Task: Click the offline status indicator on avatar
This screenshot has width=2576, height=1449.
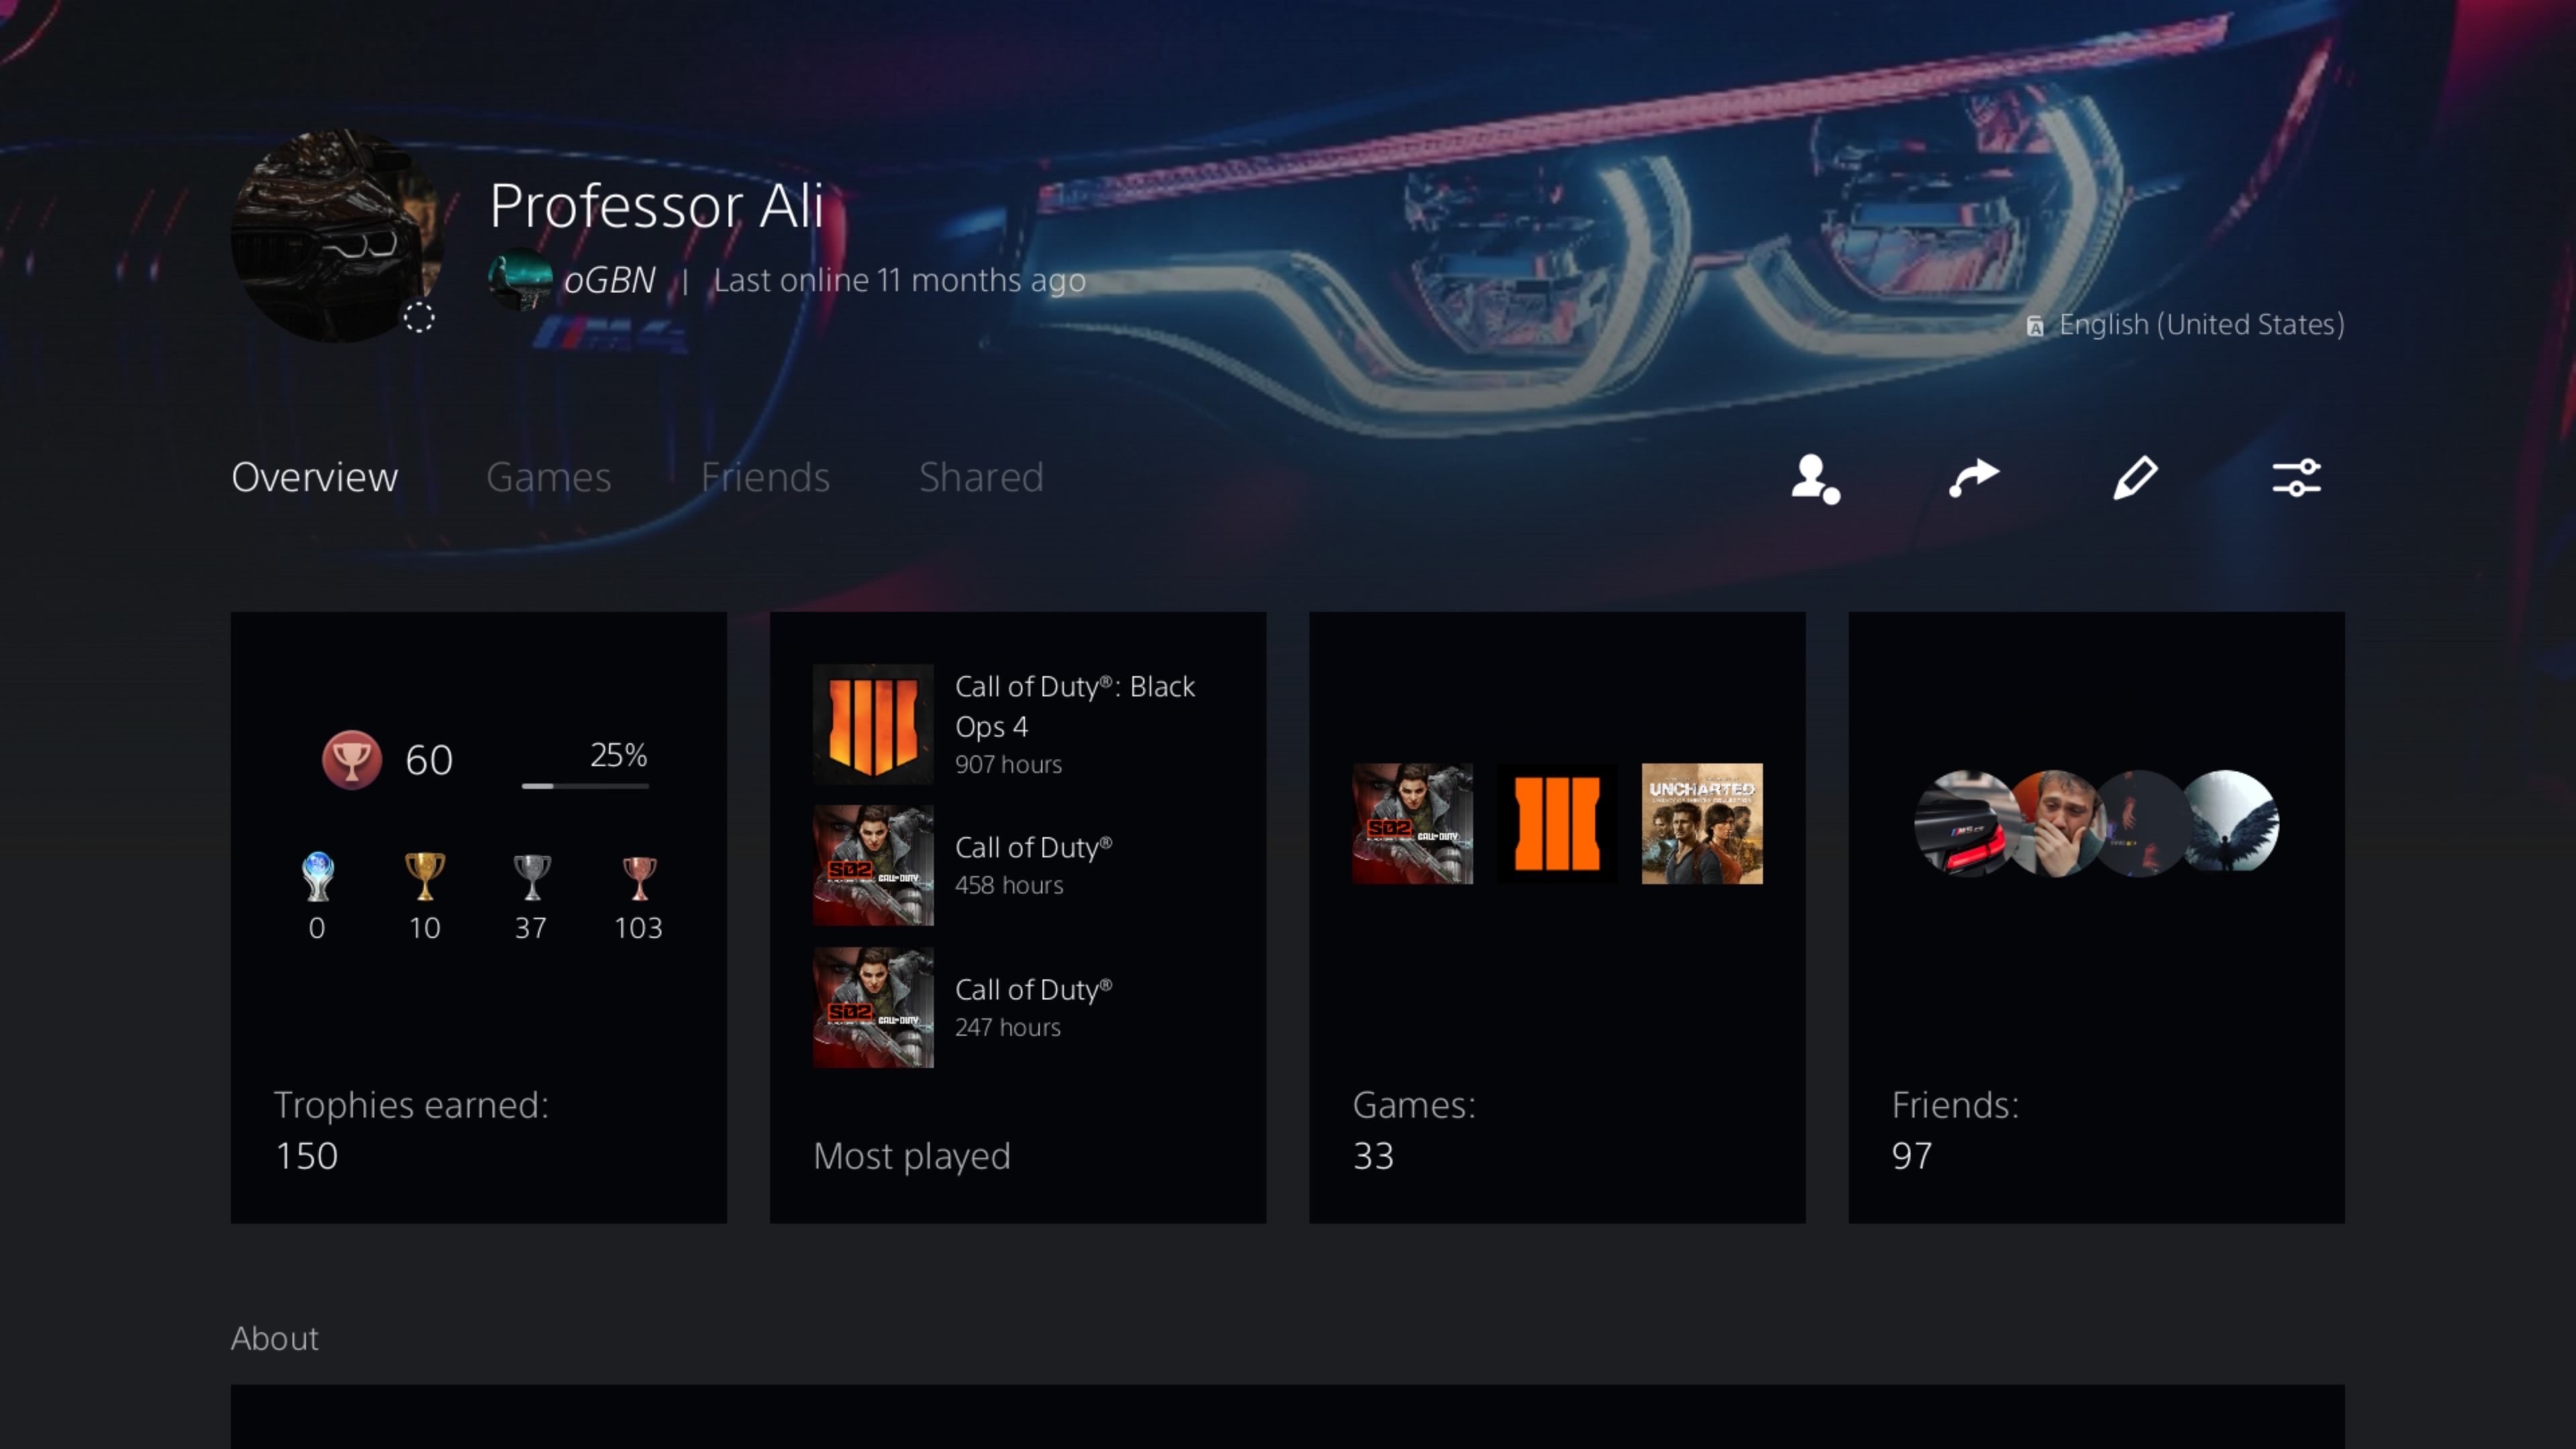Action: (x=419, y=318)
